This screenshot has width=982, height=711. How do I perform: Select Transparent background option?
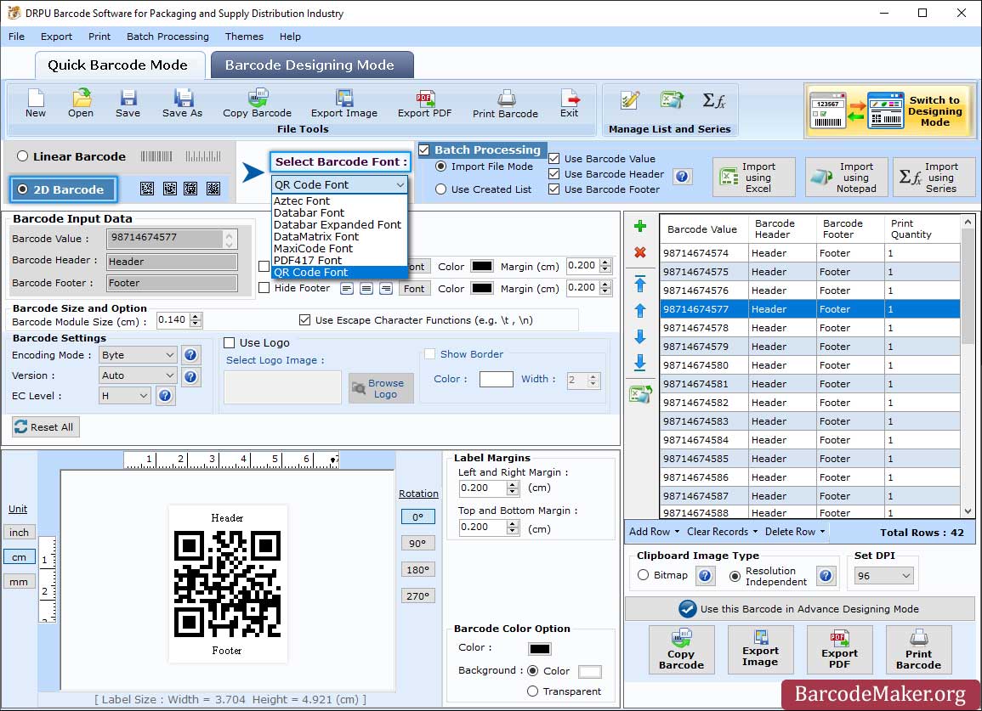coord(532,691)
